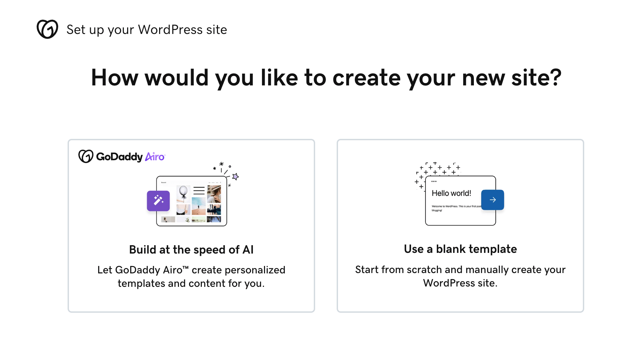
Task: Click the GoDaddy heart-shaped logo next to Airo
Action: [x=85, y=156]
